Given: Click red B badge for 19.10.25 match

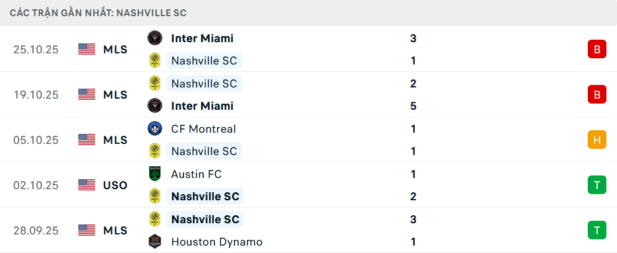Looking at the screenshot, I should click(x=596, y=95).
